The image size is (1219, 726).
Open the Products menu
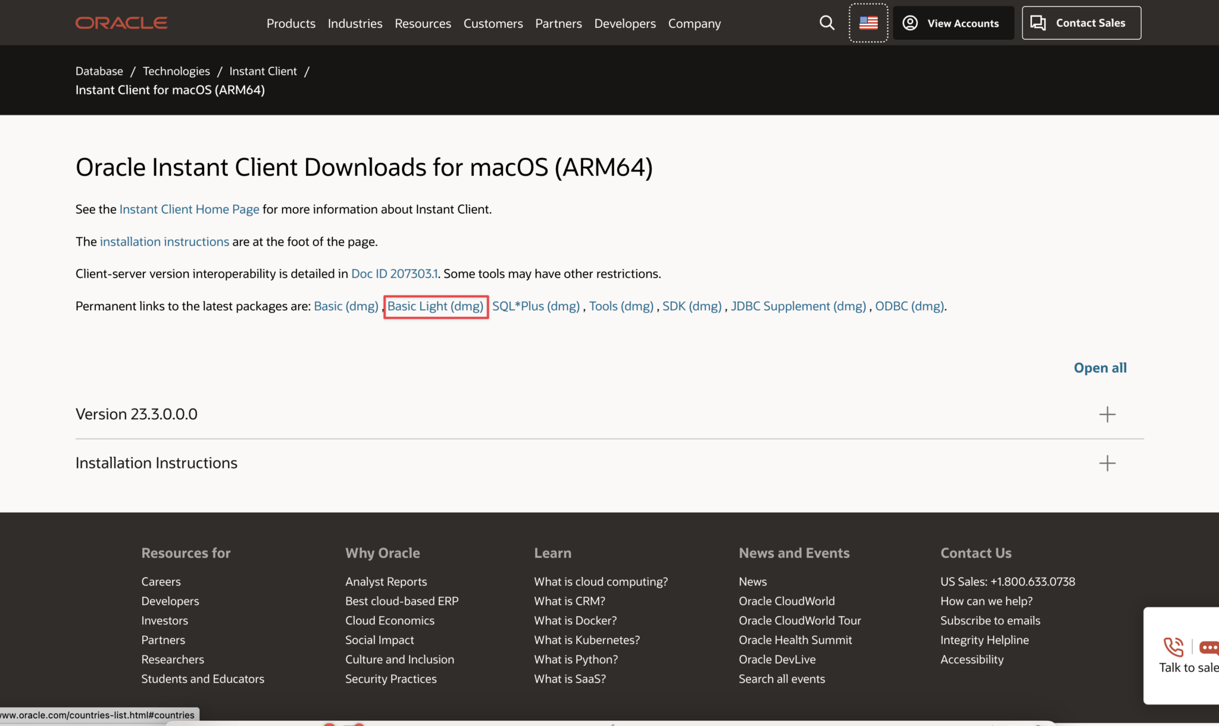(x=290, y=24)
